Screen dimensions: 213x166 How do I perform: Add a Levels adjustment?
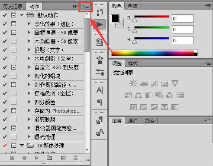143,83
